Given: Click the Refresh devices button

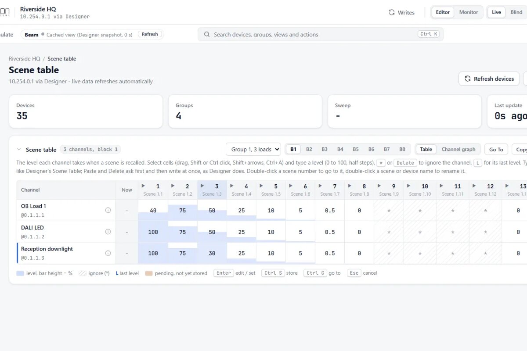Looking at the screenshot, I should pos(489,79).
